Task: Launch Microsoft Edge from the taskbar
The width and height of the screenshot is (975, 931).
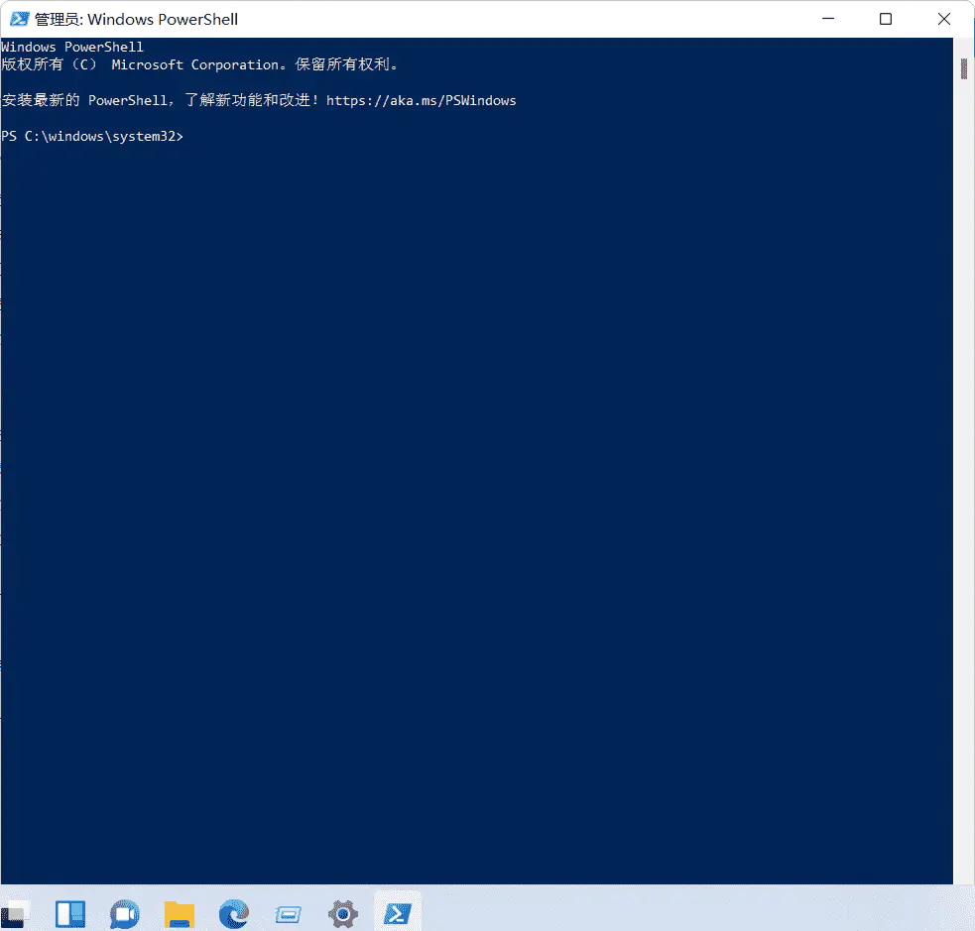Action: pos(234,913)
